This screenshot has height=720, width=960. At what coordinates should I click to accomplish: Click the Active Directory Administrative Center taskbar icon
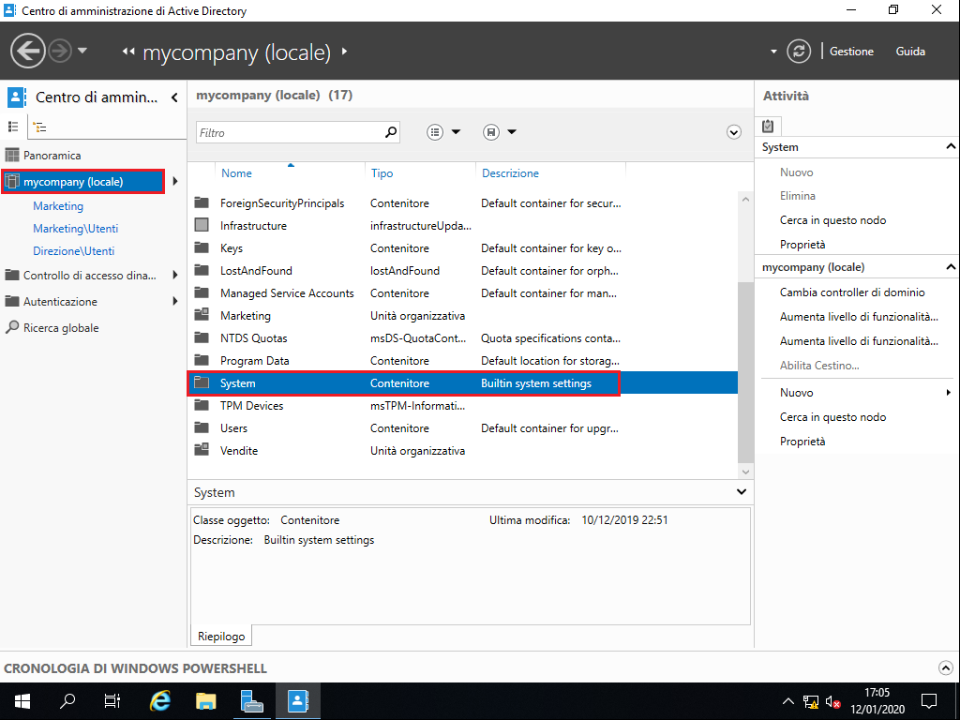pos(296,700)
